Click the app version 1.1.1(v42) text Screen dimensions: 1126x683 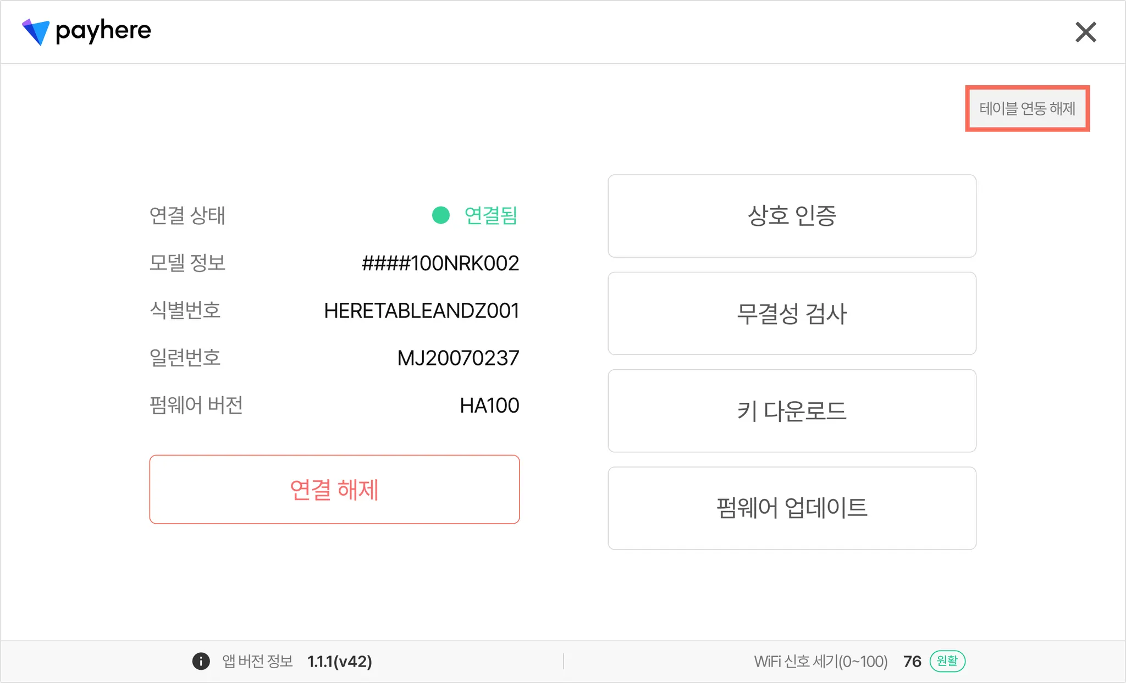pyautogui.click(x=339, y=661)
